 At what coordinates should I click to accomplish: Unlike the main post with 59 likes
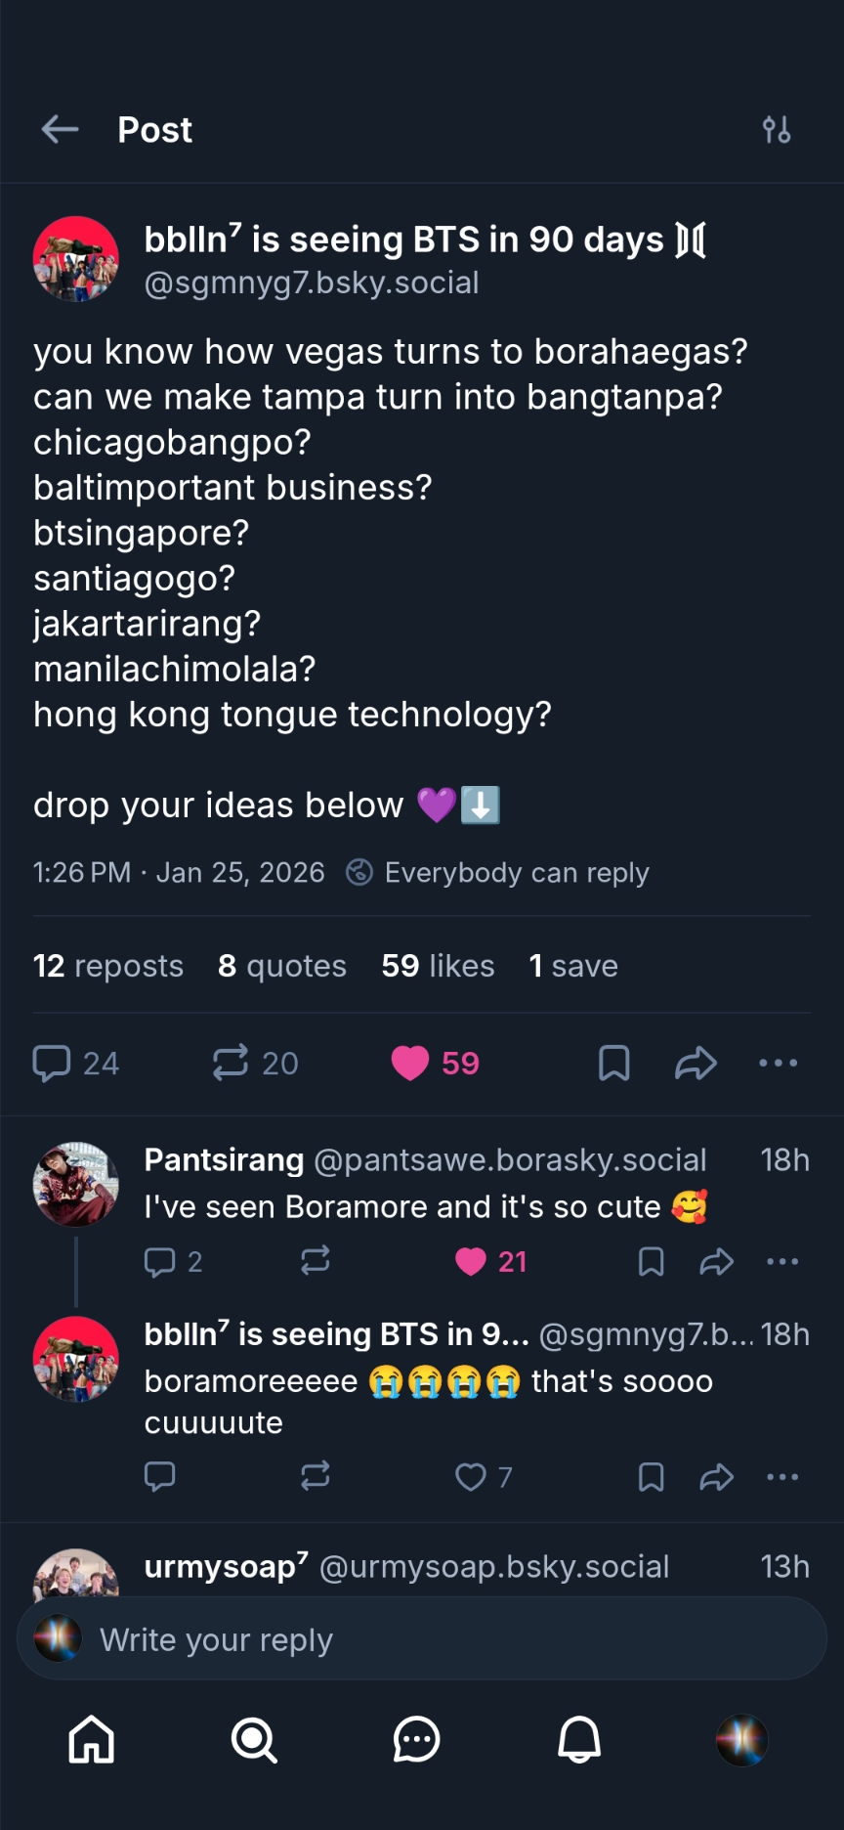pyautogui.click(x=410, y=1063)
